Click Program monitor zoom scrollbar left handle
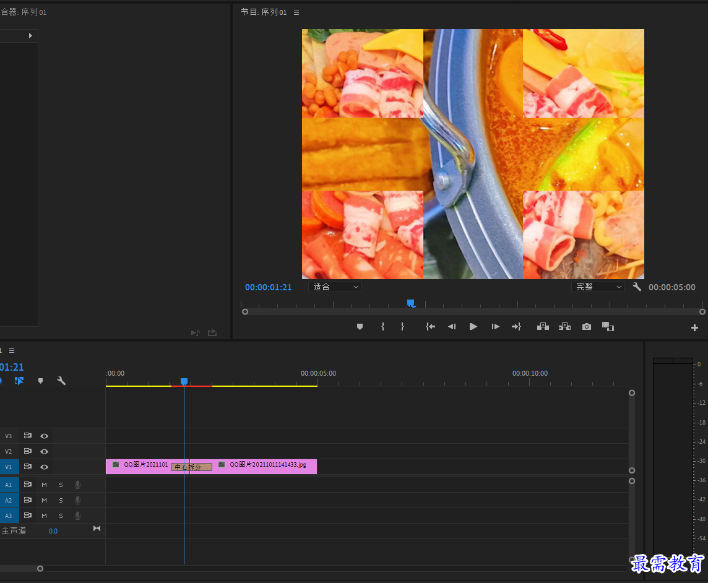This screenshot has height=583, width=708. (x=244, y=311)
